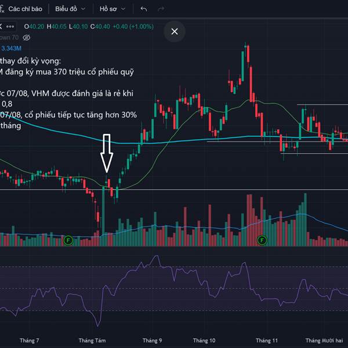
Task: Click the right green F event marker
Action: 262,240
